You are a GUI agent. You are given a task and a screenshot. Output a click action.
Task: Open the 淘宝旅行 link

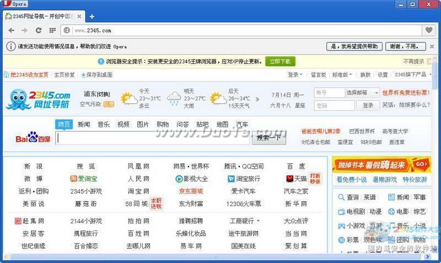tap(244, 179)
